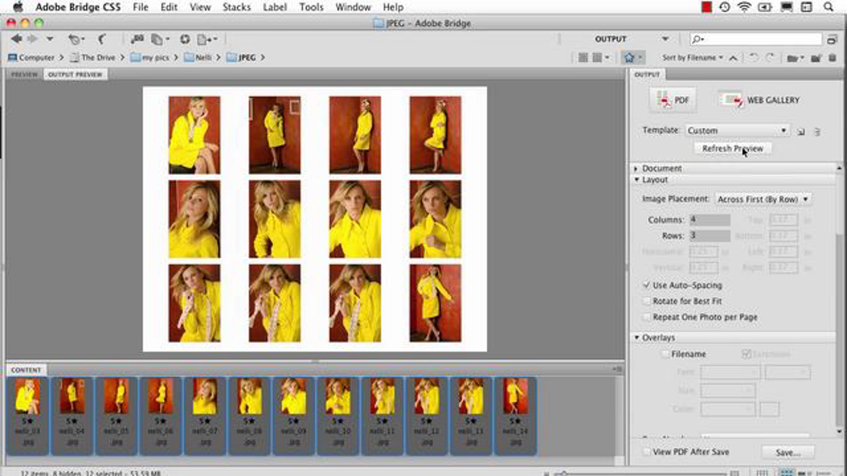Switch to the Preview tab
The height and width of the screenshot is (476, 847).
[x=24, y=74]
